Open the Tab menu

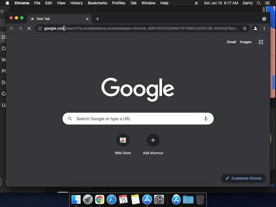[x=133, y=3]
